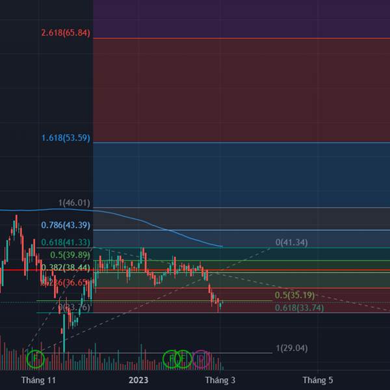Click the Tháng 11 time axis label
390x390 pixels.
(x=38, y=380)
